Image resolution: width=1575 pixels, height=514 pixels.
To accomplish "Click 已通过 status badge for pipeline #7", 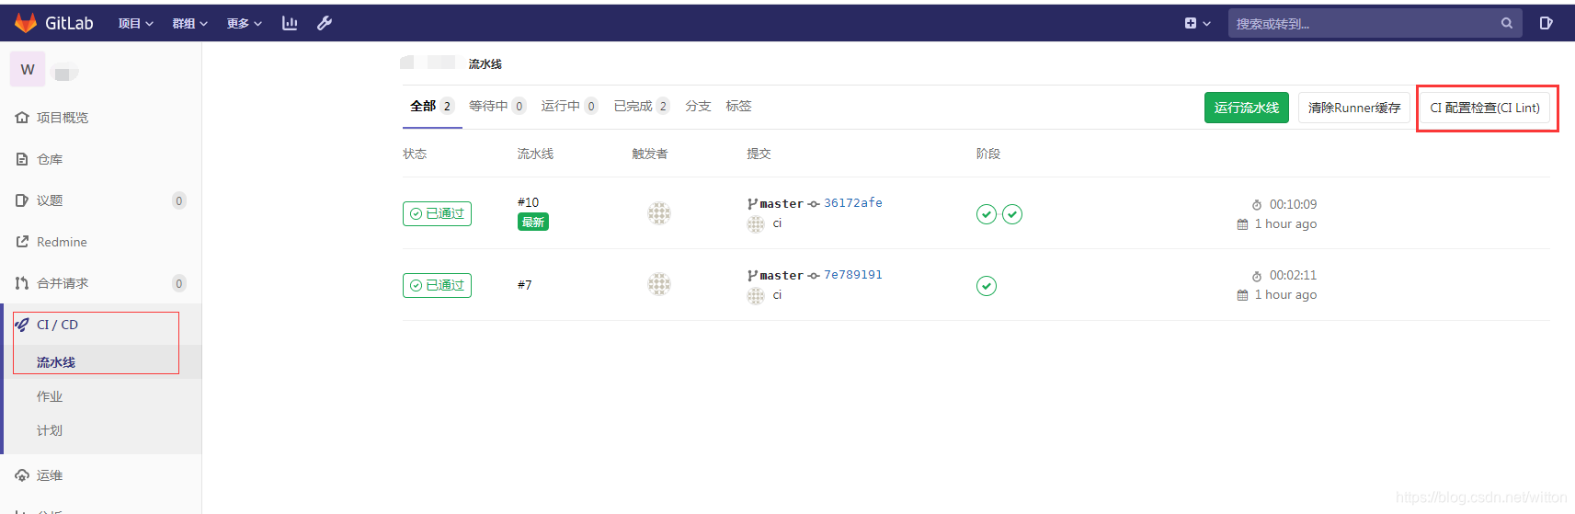I will [x=437, y=285].
